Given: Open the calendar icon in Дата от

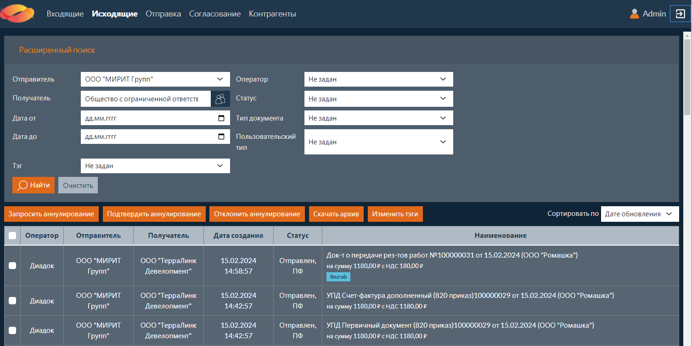Looking at the screenshot, I should [221, 118].
